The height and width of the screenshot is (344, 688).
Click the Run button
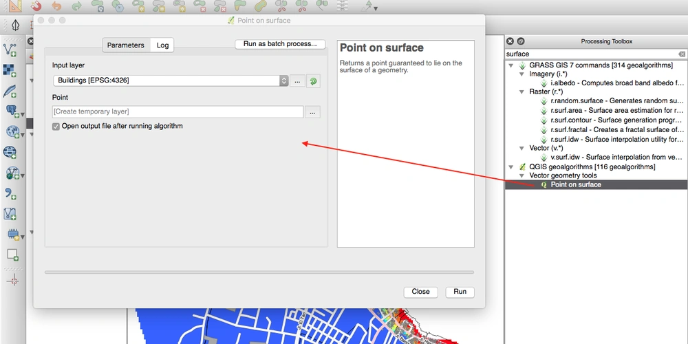460,292
